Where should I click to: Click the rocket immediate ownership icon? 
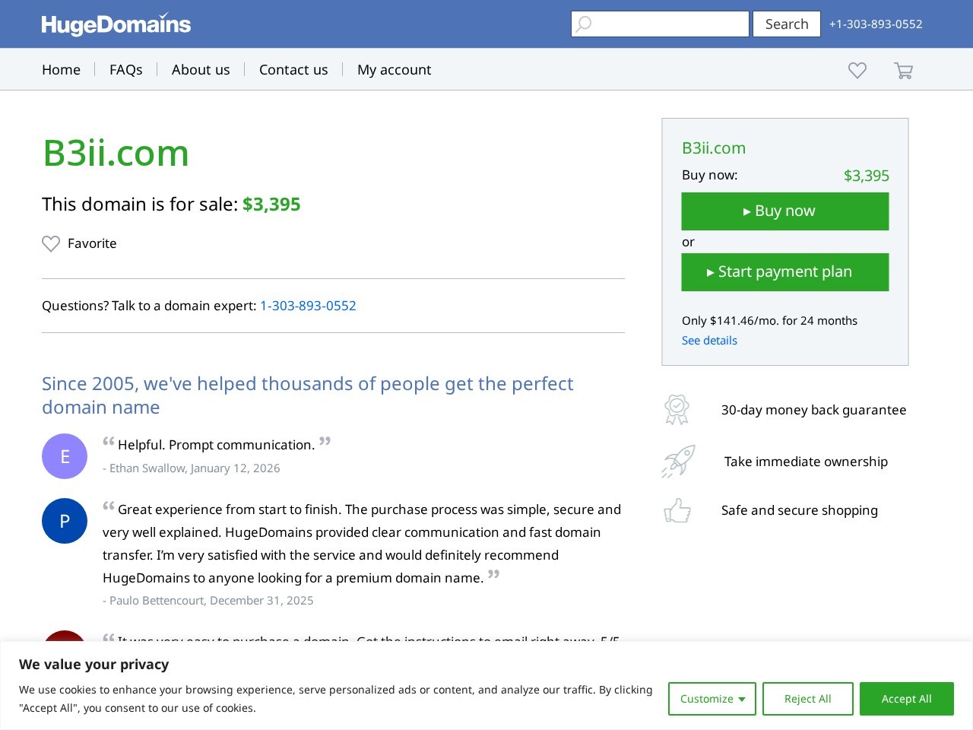tap(678, 462)
